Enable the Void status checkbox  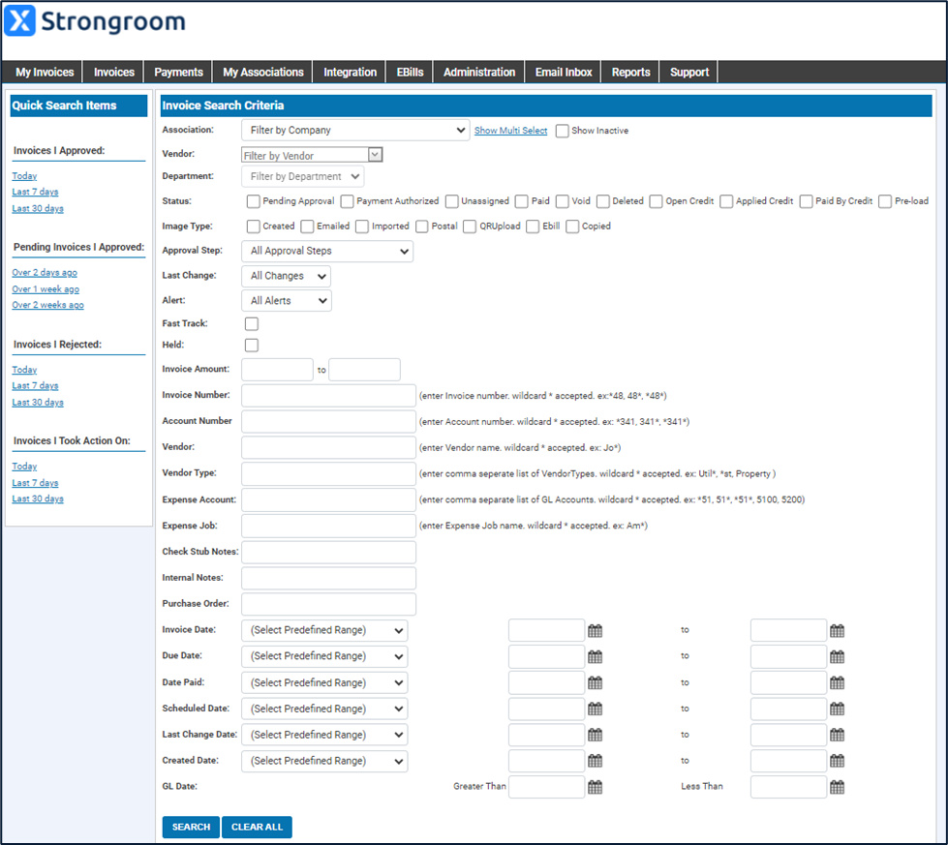point(563,201)
